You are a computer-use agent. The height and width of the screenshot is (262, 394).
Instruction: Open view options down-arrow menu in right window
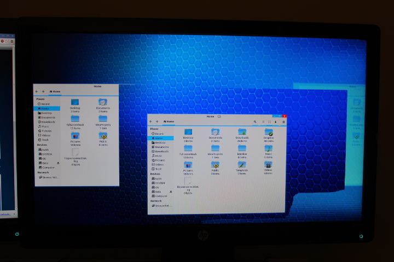(x=276, y=121)
